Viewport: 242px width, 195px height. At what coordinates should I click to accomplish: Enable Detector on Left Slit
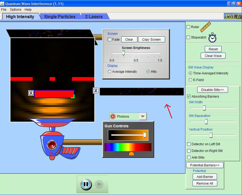189,144
